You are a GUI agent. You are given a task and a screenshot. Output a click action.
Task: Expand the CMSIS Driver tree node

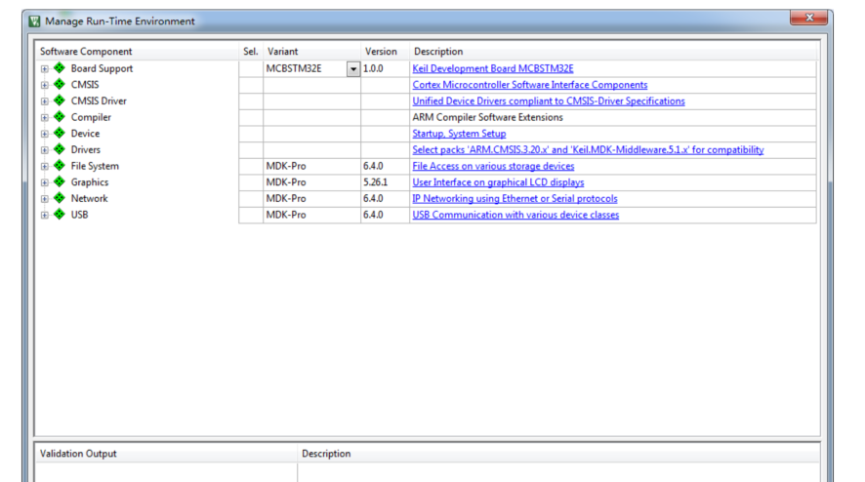44,101
